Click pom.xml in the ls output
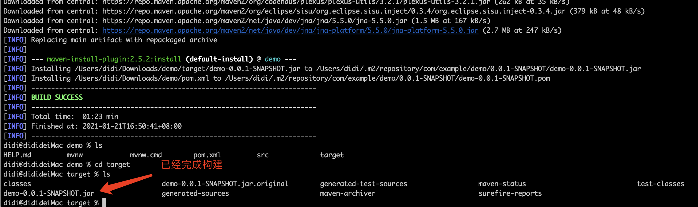 point(207,155)
